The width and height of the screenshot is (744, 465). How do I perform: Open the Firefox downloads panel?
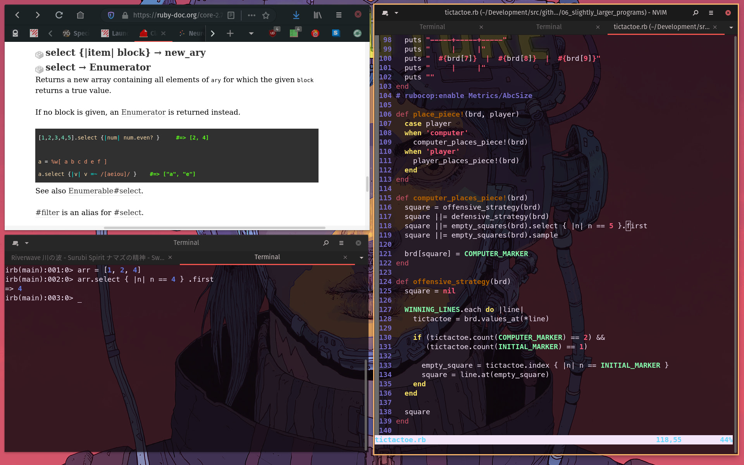(x=296, y=15)
